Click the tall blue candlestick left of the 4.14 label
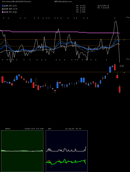The image size is (130, 172). pyautogui.click(x=110, y=69)
